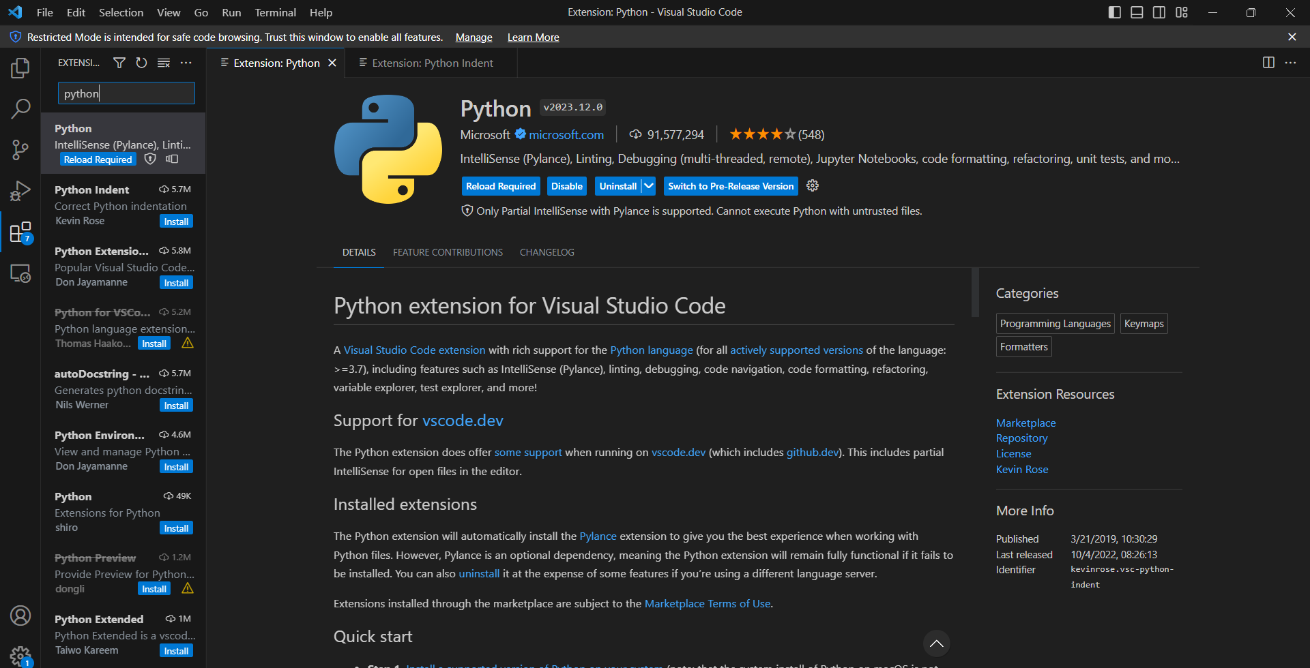
Task: Open the Marketplace resource link
Action: pyautogui.click(x=1025, y=423)
